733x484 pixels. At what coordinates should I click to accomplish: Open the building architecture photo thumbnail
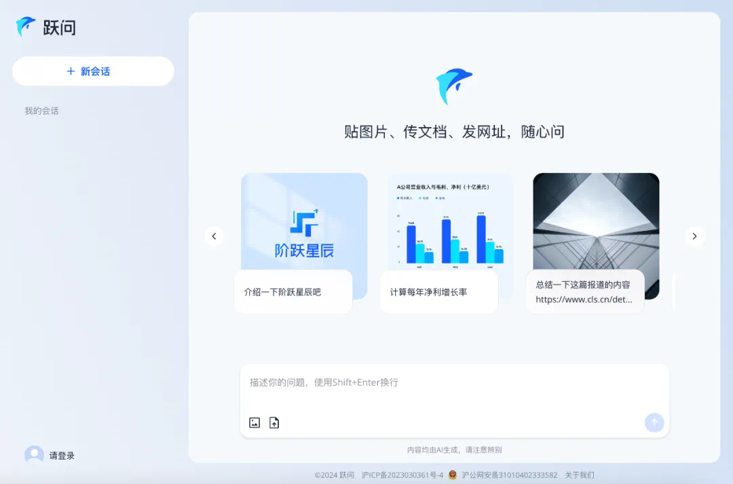(596, 222)
